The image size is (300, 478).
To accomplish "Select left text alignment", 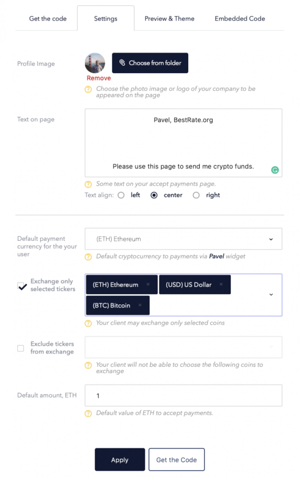I will [121, 195].
